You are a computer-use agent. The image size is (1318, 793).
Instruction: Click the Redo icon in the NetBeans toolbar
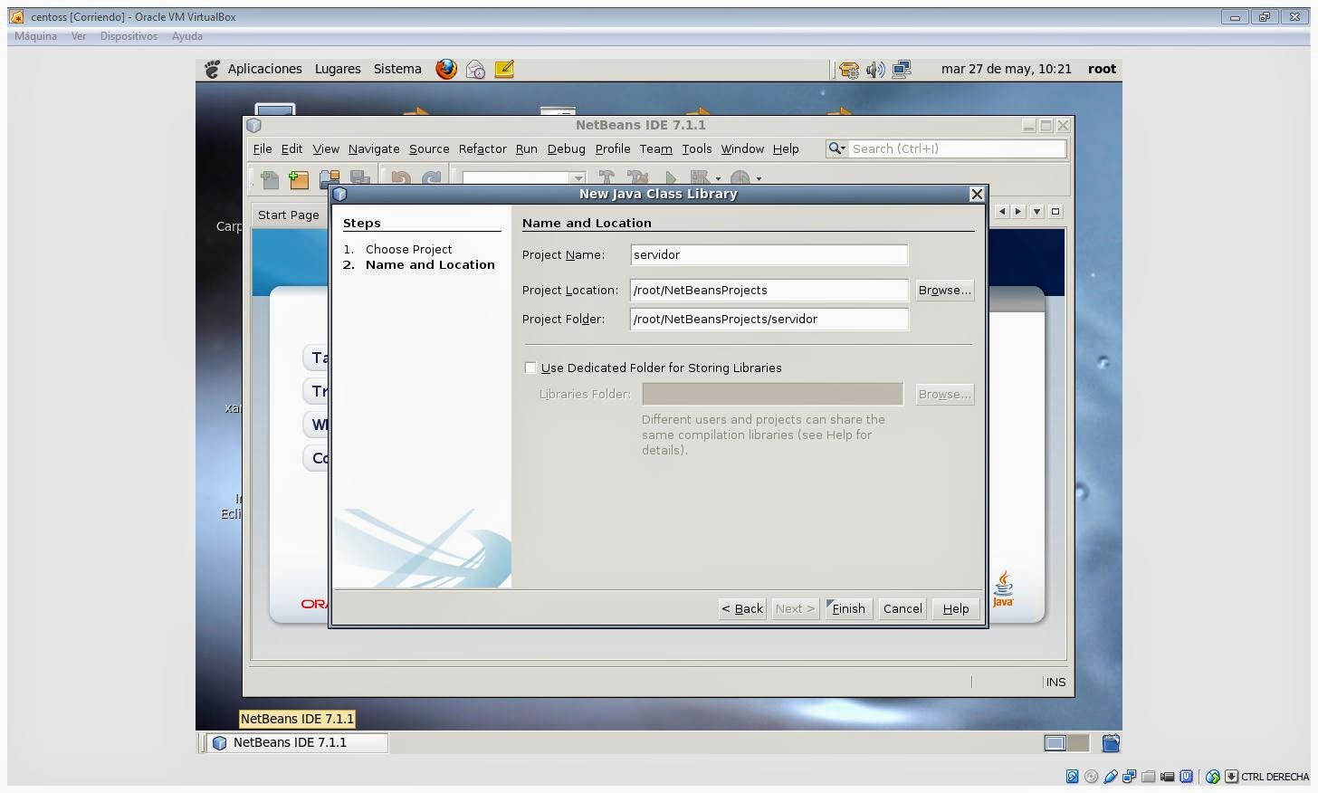coord(432,179)
